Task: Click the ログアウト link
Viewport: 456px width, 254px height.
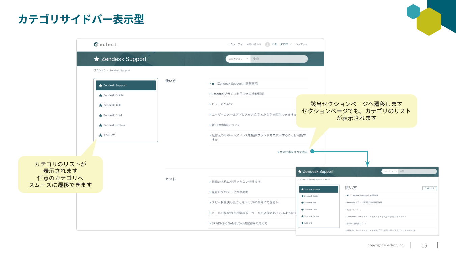Action: [301, 44]
